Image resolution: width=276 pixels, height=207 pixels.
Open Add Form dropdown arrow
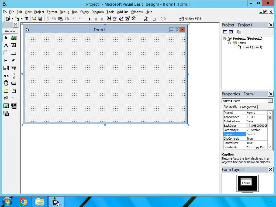(22, 19)
